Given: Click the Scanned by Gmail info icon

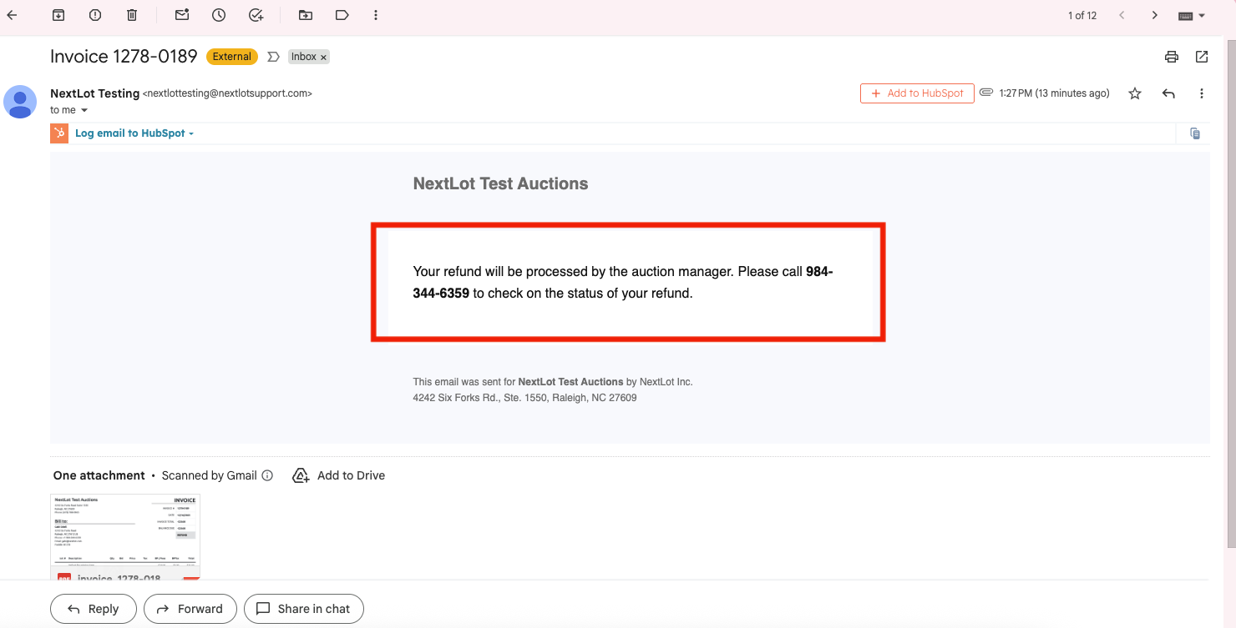Looking at the screenshot, I should (267, 475).
